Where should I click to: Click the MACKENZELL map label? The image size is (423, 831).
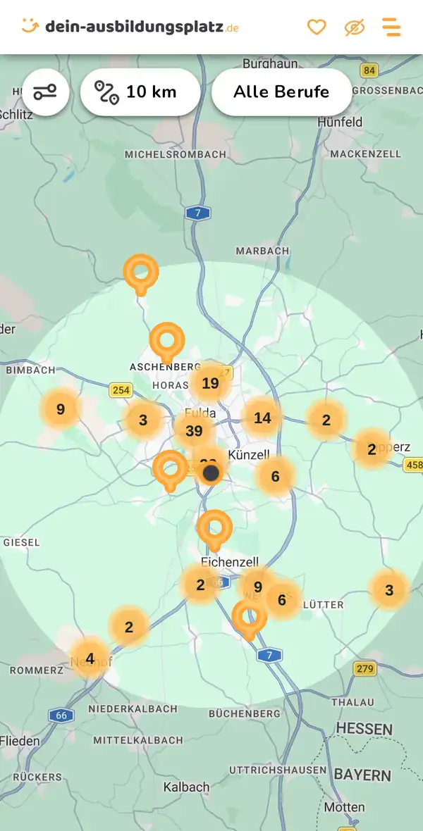pos(366,154)
